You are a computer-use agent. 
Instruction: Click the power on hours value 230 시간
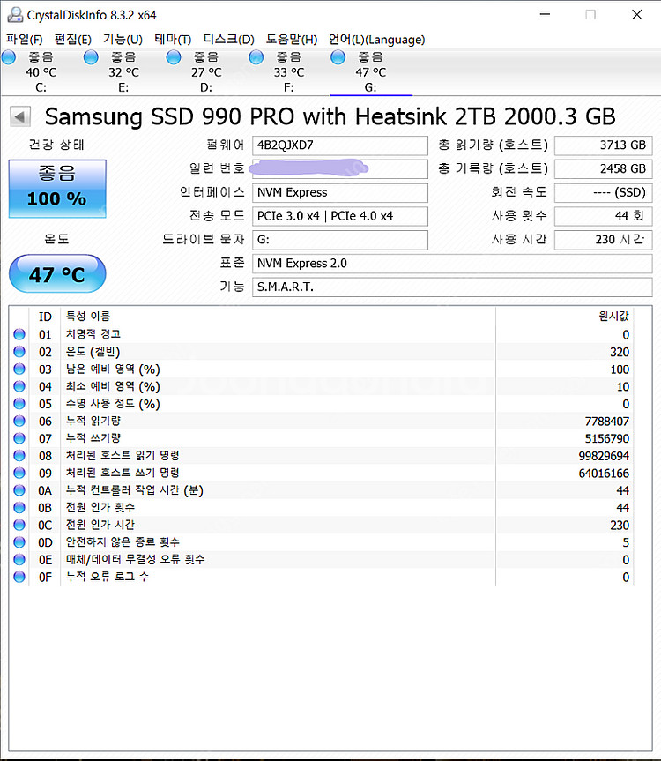(x=604, y=240)
